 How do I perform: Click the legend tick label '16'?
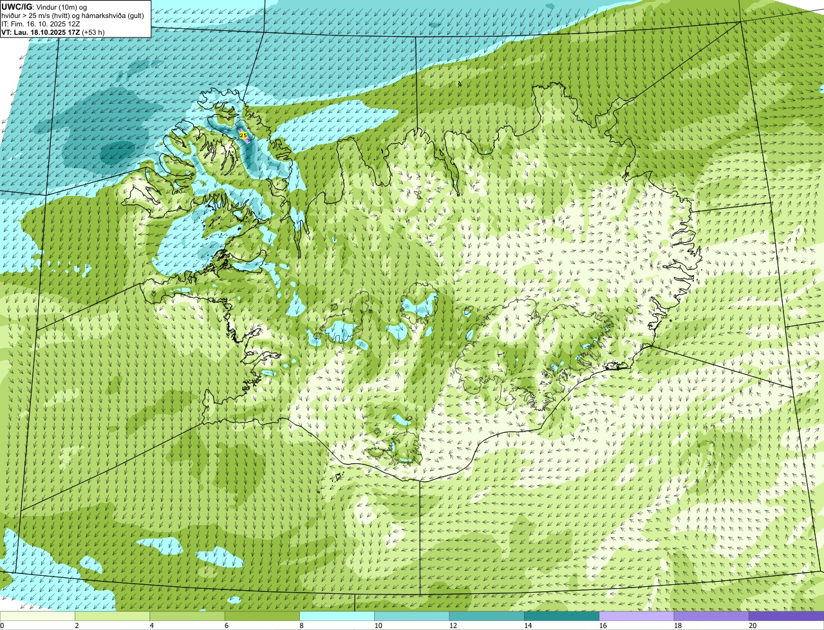[x=603, y=625]
